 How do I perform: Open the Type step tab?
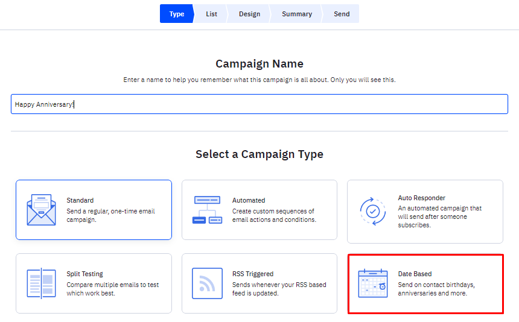pyautogui.click(x=177, y=14)
